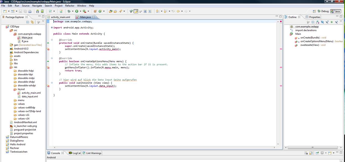Click the New Java Class toolbar icon
The image size is (345, 162).
pyautogui.click(x=100, y=11)
